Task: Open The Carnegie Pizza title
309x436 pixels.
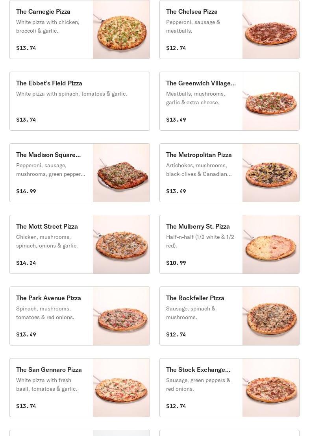Action: pos(43,12)
